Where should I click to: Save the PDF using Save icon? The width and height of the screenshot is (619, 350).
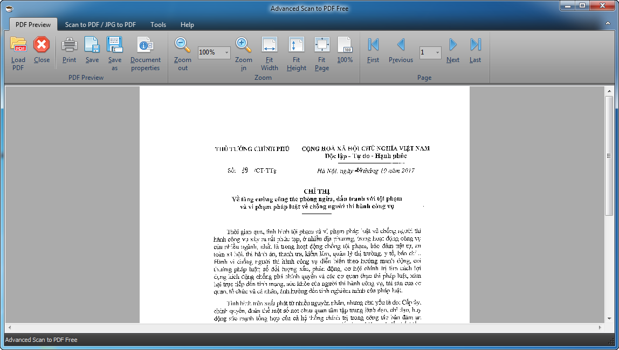tap(92, 45)
